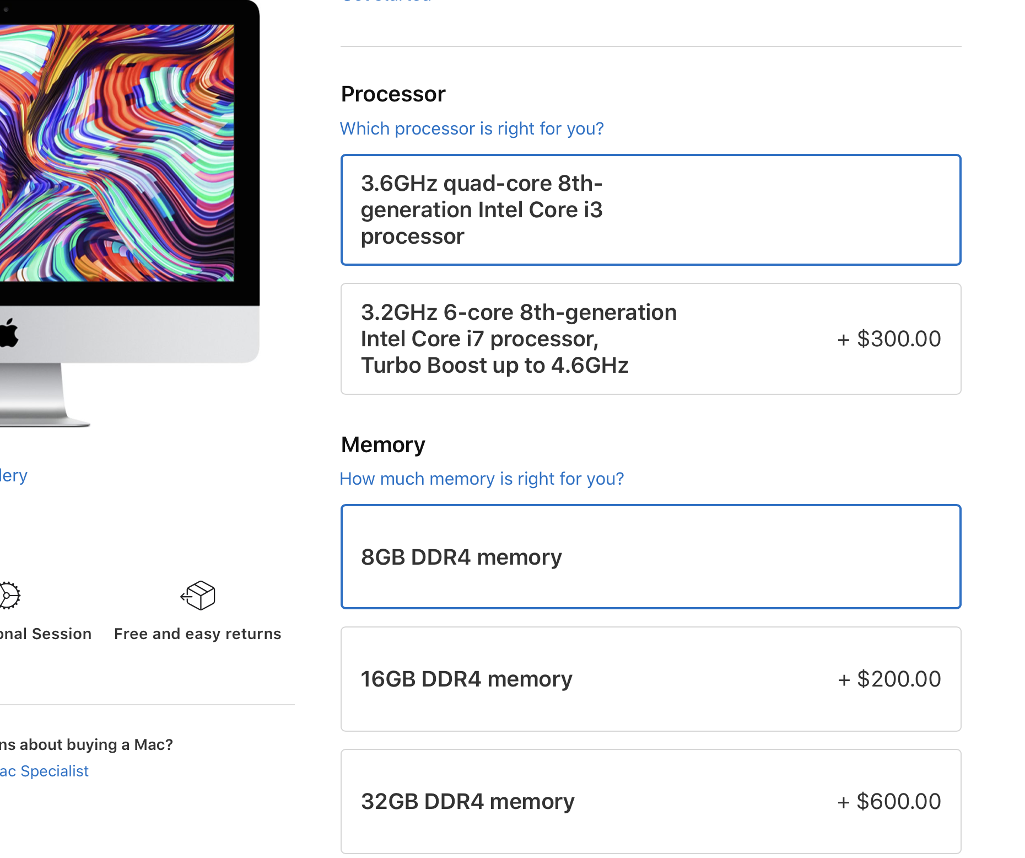Click the "Free and easy returns" label
This screenshot has height=858, width=1025.
(x=197, y=634)
